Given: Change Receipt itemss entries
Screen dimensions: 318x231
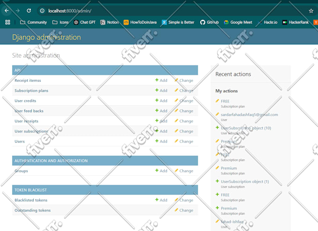Looking at the screenshot, I should click(184, 80).
